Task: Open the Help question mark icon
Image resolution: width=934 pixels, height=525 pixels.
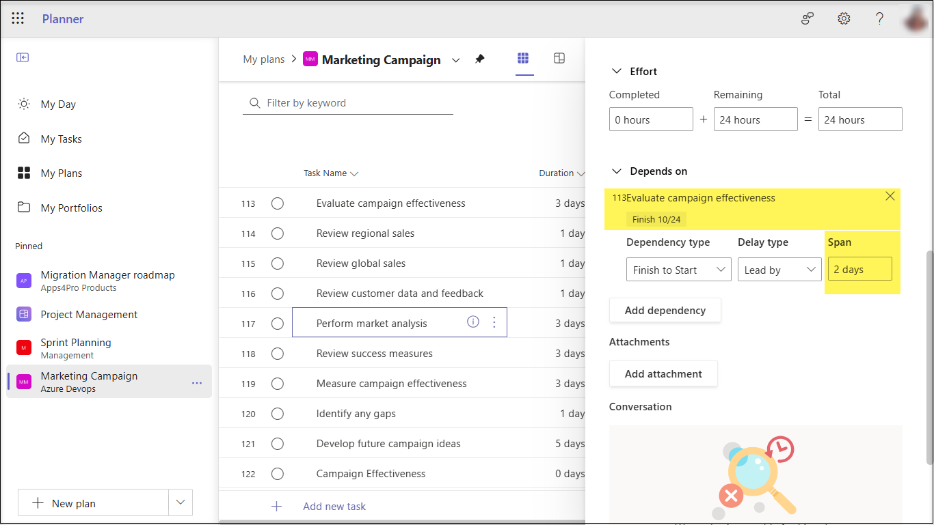Action: 879,18
